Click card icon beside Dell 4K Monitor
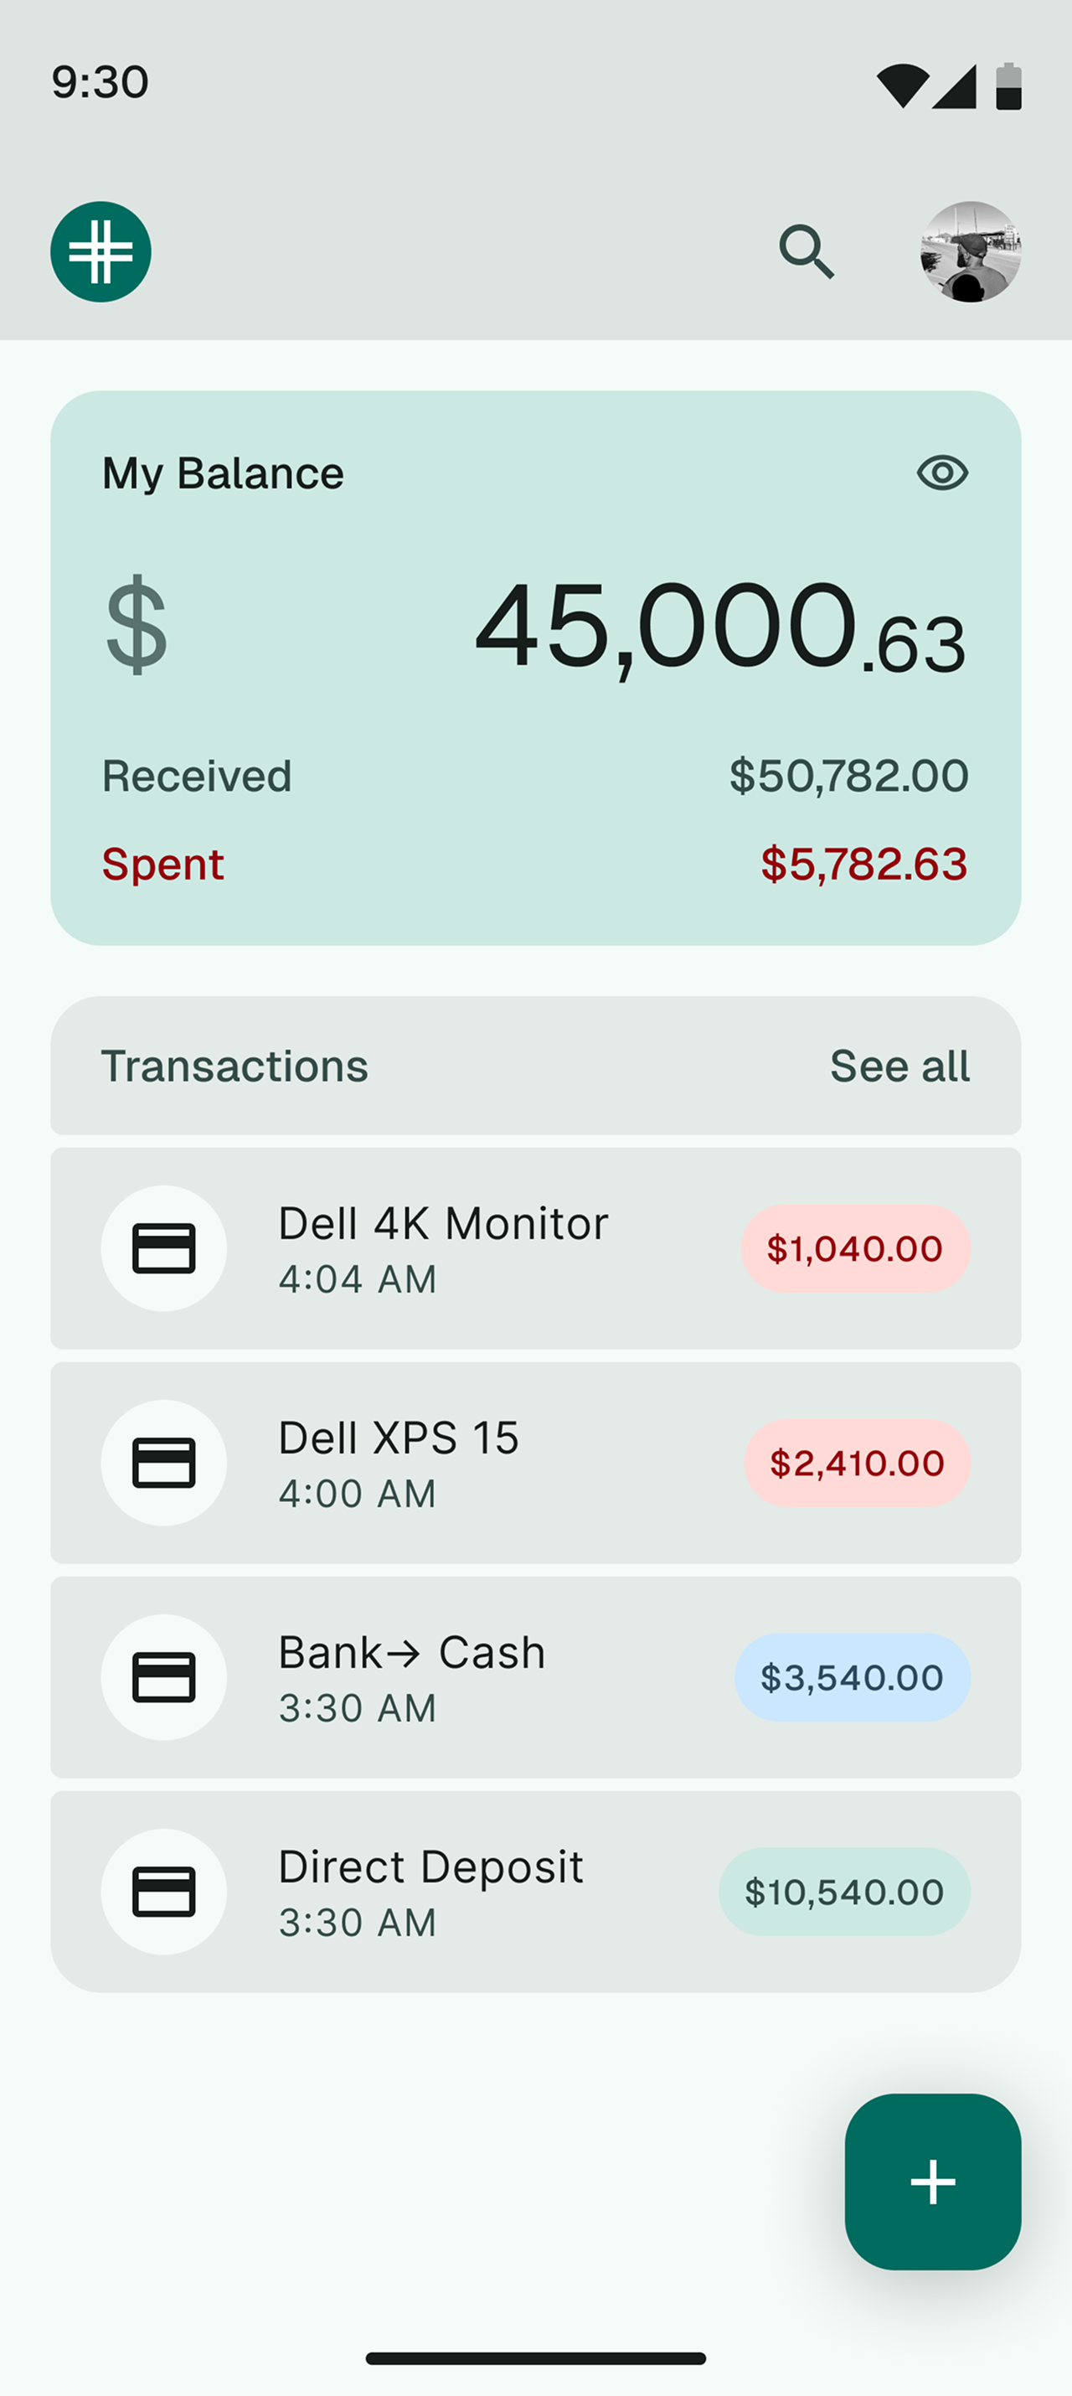 tap(163, 1248)
